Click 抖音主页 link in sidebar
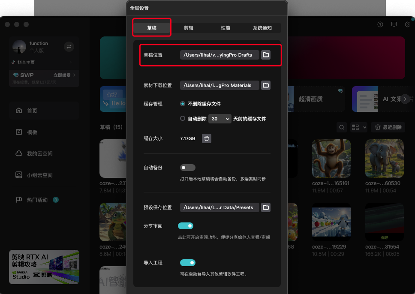This screenshot has height=294, width=415. coord(26,63)
